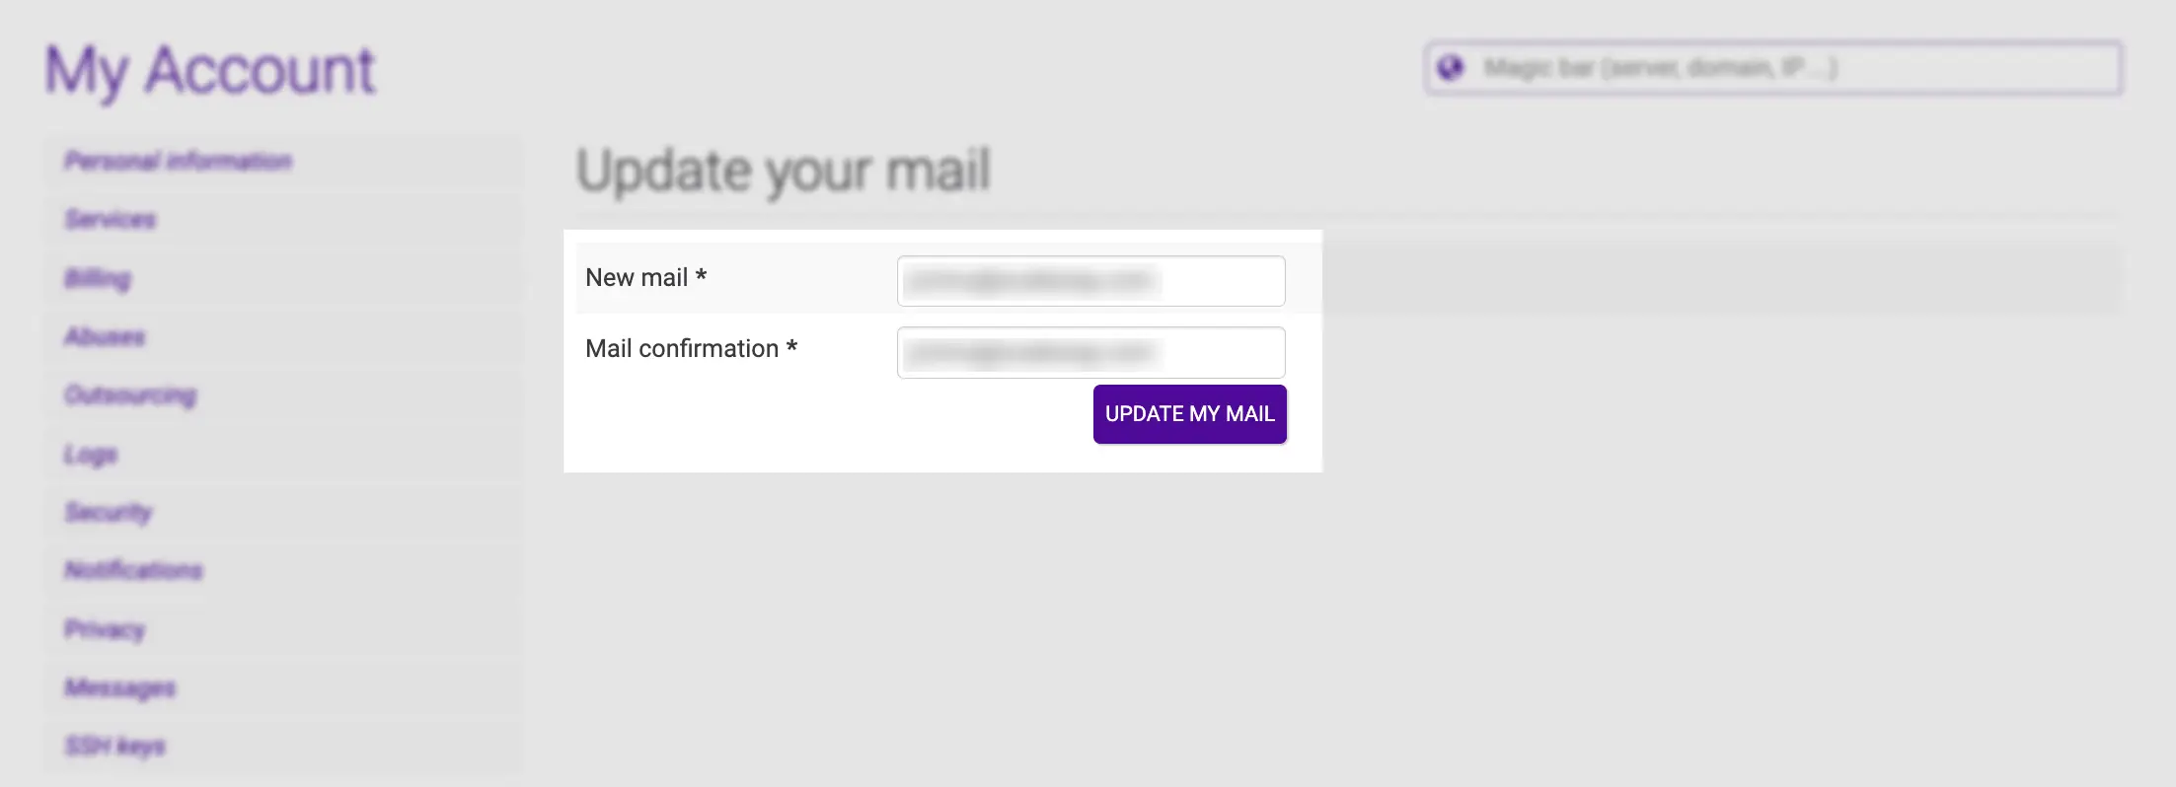Navigate to Security settings
The width and height of the screenshot is (2176, 787).
click(x=109, y=512)
